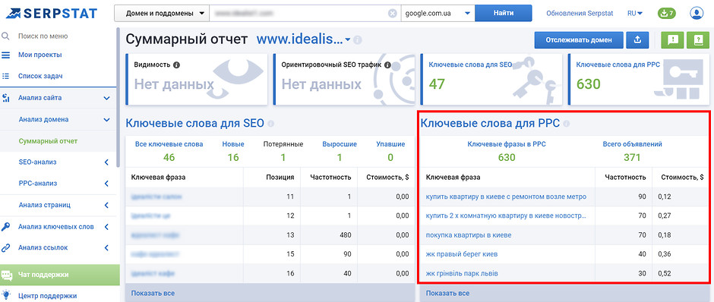Viewport: 714px width, 302px height.
Task: Sort PPC table by Частотность column header
Action: (x=625, y=178)
